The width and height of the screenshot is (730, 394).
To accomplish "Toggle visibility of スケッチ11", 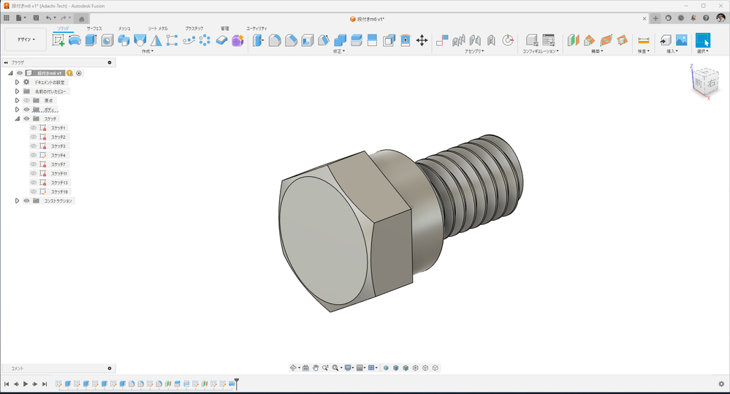I will point(33,173).
